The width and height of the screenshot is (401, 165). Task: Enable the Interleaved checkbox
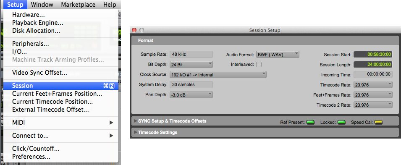(x=259, y=65)
